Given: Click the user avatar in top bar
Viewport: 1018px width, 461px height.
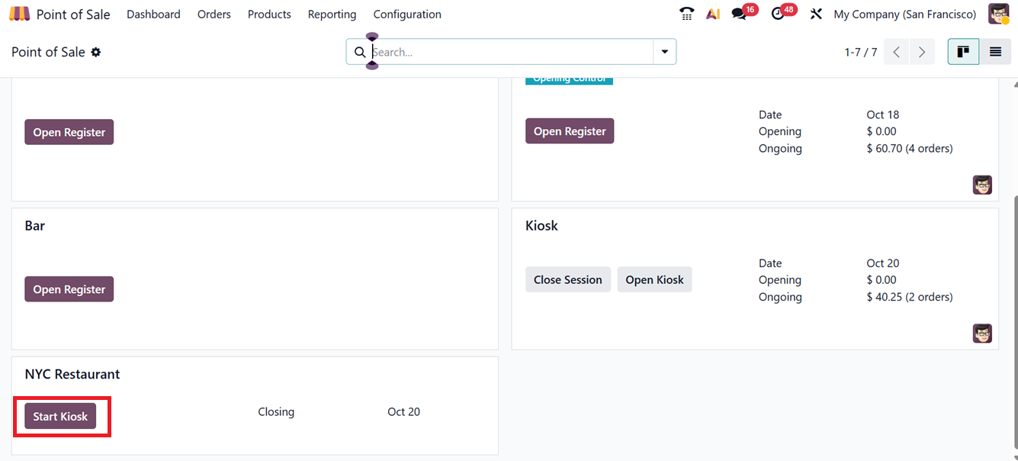Looking at the screenshot, I should click(x=999, y=14).
